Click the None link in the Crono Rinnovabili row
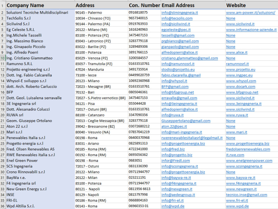This screenshot has width=278, height=209. [230, 172]
